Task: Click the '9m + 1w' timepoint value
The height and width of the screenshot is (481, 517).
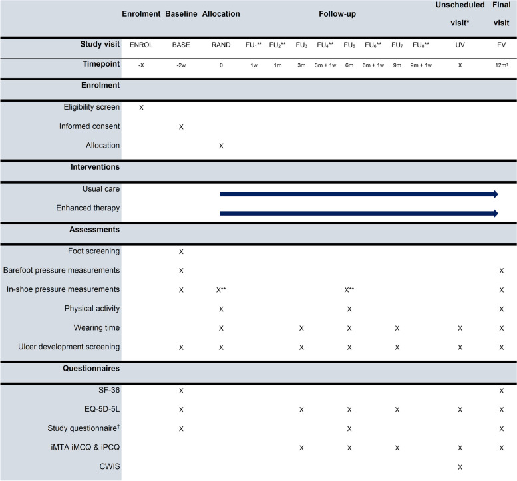Action: tap(421, 65)
